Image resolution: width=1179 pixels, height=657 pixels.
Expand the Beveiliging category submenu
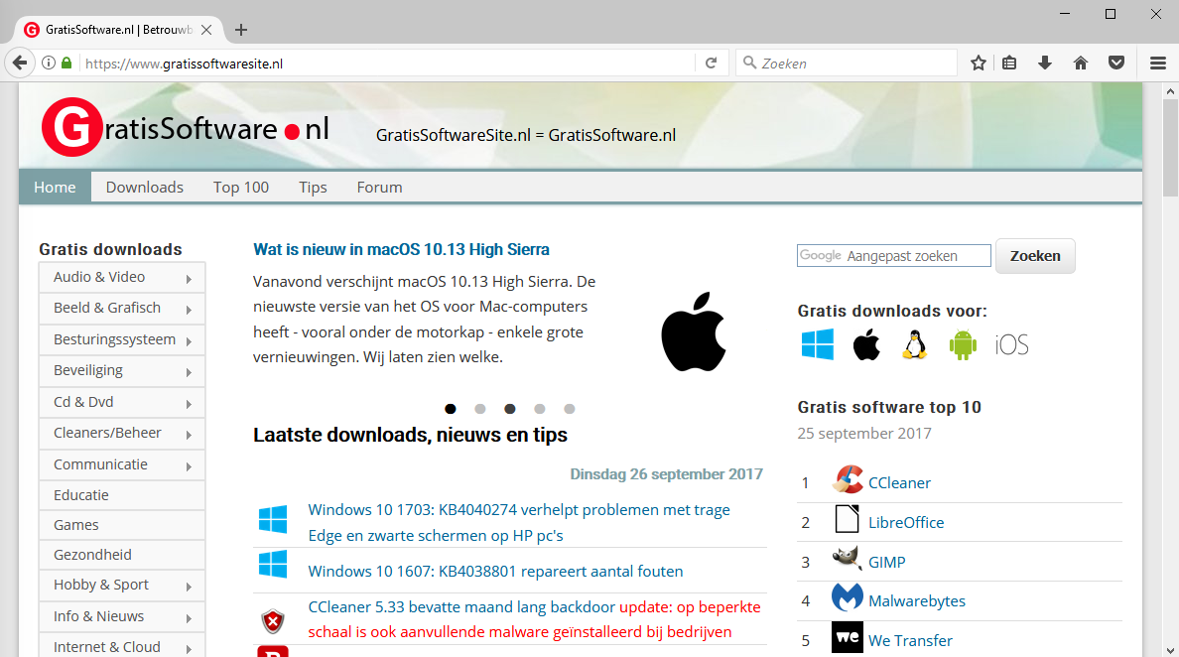pos(121,370)
